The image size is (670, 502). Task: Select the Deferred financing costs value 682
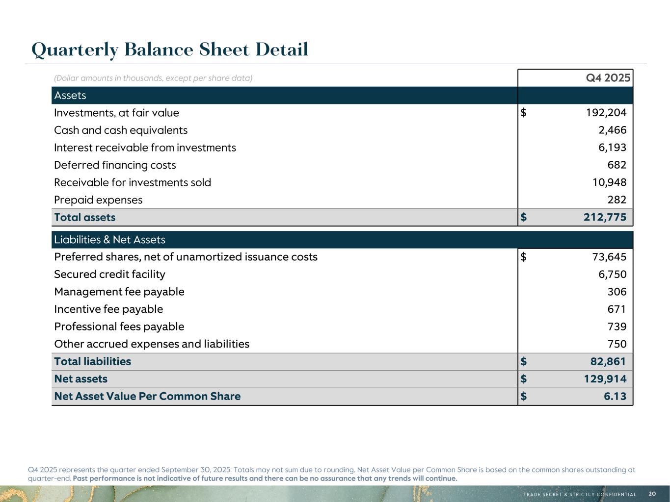click(x=616, y=165)
